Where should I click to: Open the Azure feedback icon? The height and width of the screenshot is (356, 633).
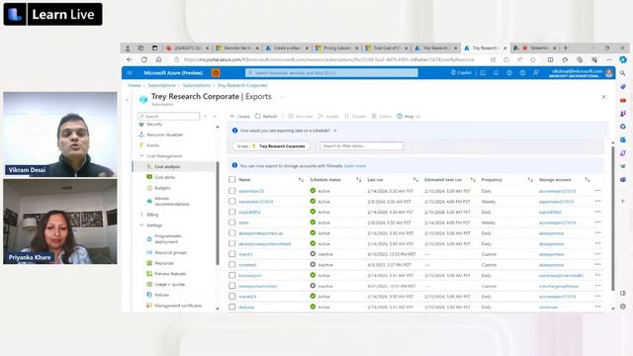click(x=536, y=73)
